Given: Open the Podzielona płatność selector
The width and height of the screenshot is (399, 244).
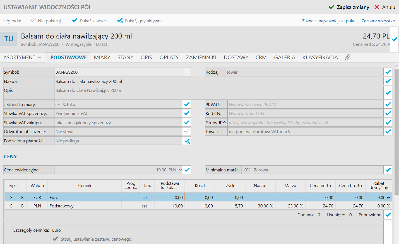Looking at the screenshot, I should [118, 141].
